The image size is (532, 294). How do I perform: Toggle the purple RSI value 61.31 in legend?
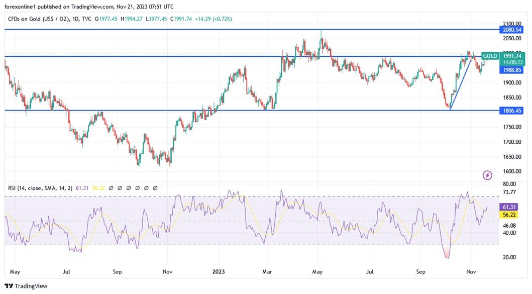(82, 187)
